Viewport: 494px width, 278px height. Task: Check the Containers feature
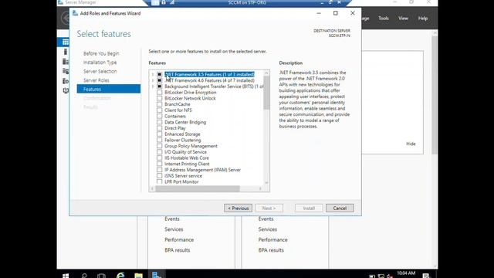coord(160,117)
